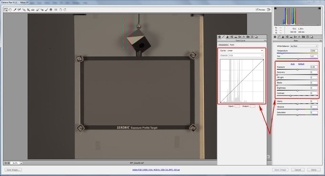Click the Open Image button
Image resolution: width=325 pixels, height=176 pixels.
click(280, 170)
